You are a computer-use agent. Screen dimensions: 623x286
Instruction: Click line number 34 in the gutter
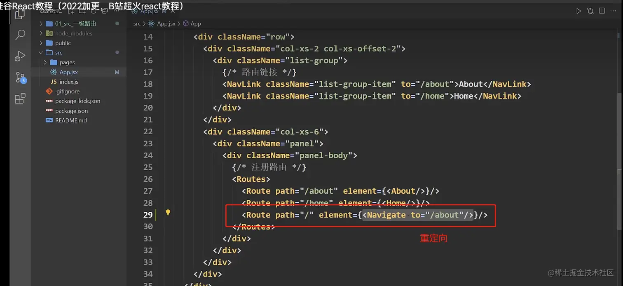[148, 274]
